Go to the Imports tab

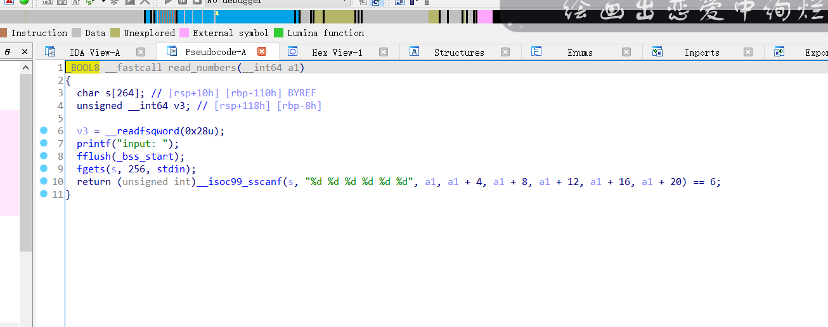(x=702, y=53)
